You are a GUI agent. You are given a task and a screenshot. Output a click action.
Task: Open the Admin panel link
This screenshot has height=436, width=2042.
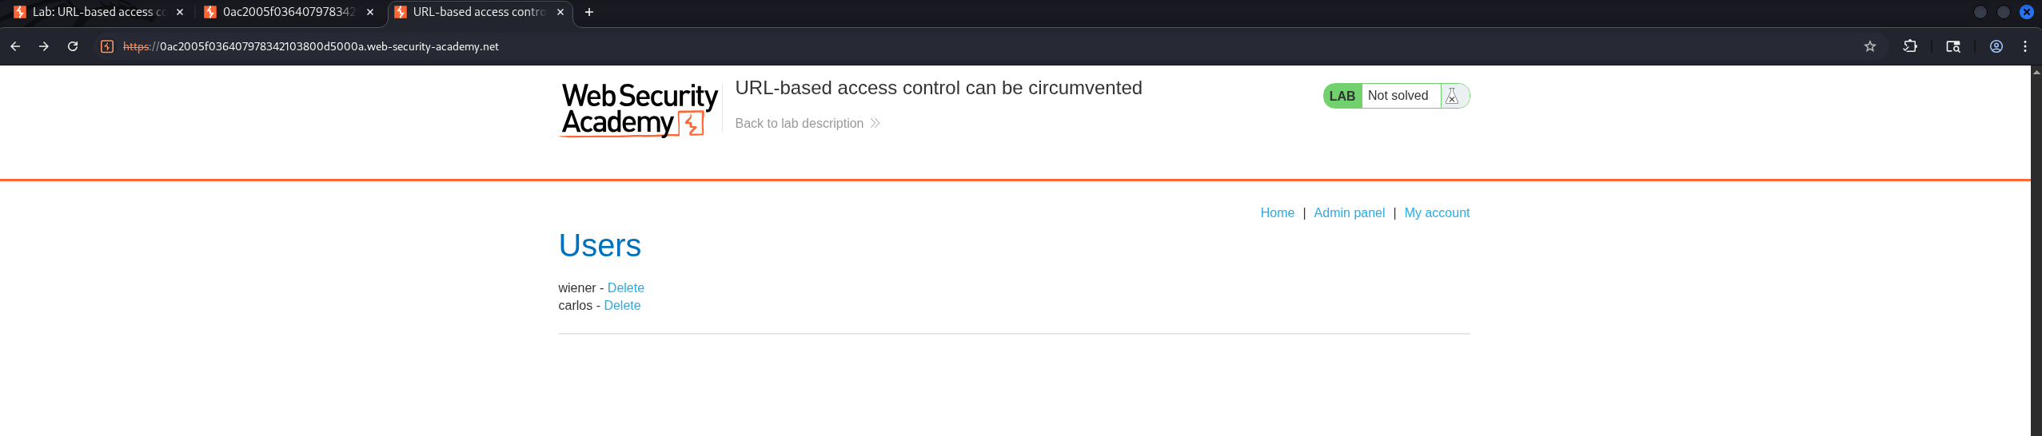pos(1349,212)
